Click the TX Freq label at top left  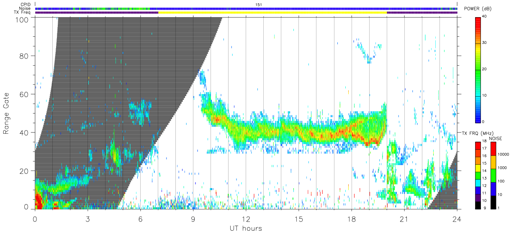(x=22, y=13)
